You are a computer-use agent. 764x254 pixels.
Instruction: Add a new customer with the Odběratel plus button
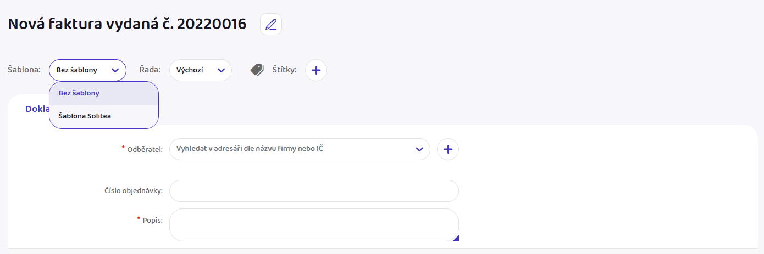pos(448,149)
